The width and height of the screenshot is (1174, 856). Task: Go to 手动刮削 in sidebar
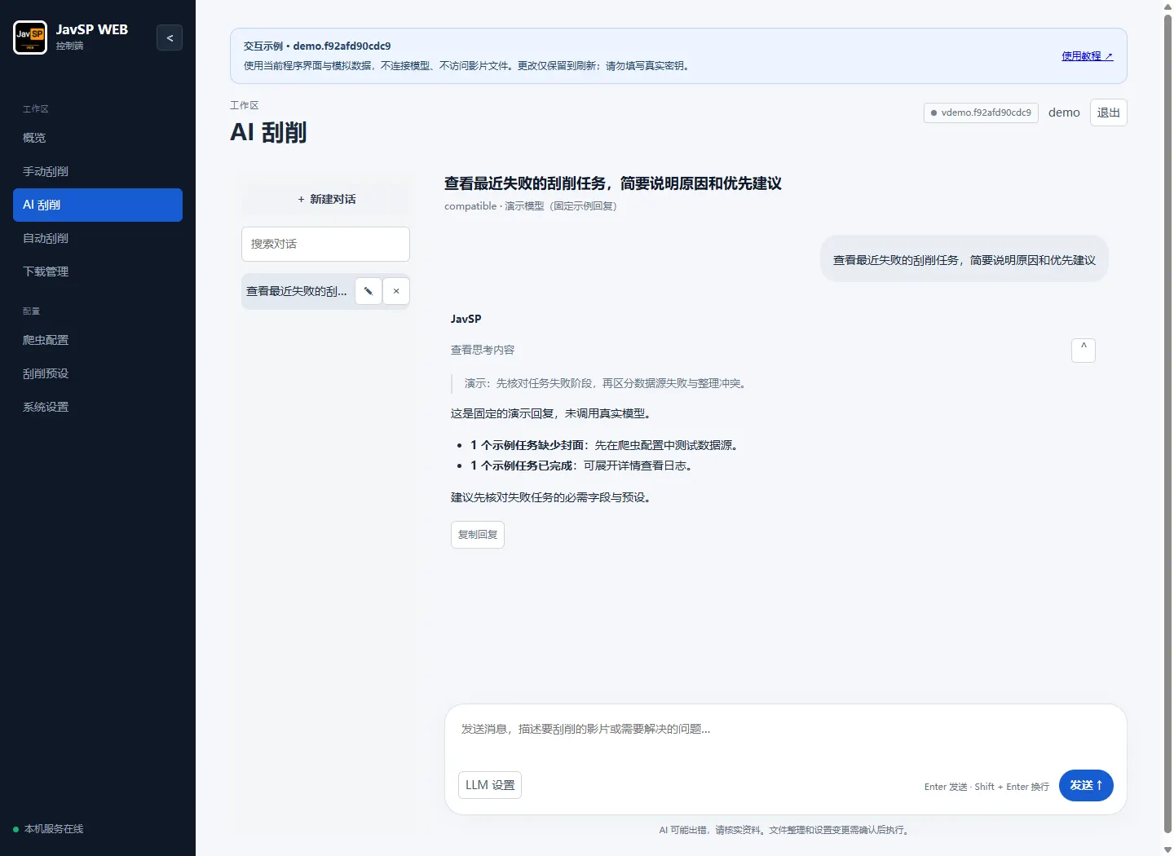[x=98, y=171]
